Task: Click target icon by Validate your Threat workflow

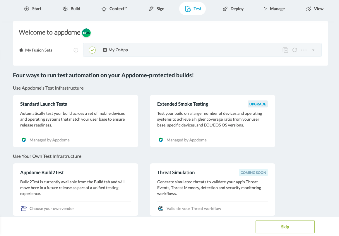Action: 161,208
